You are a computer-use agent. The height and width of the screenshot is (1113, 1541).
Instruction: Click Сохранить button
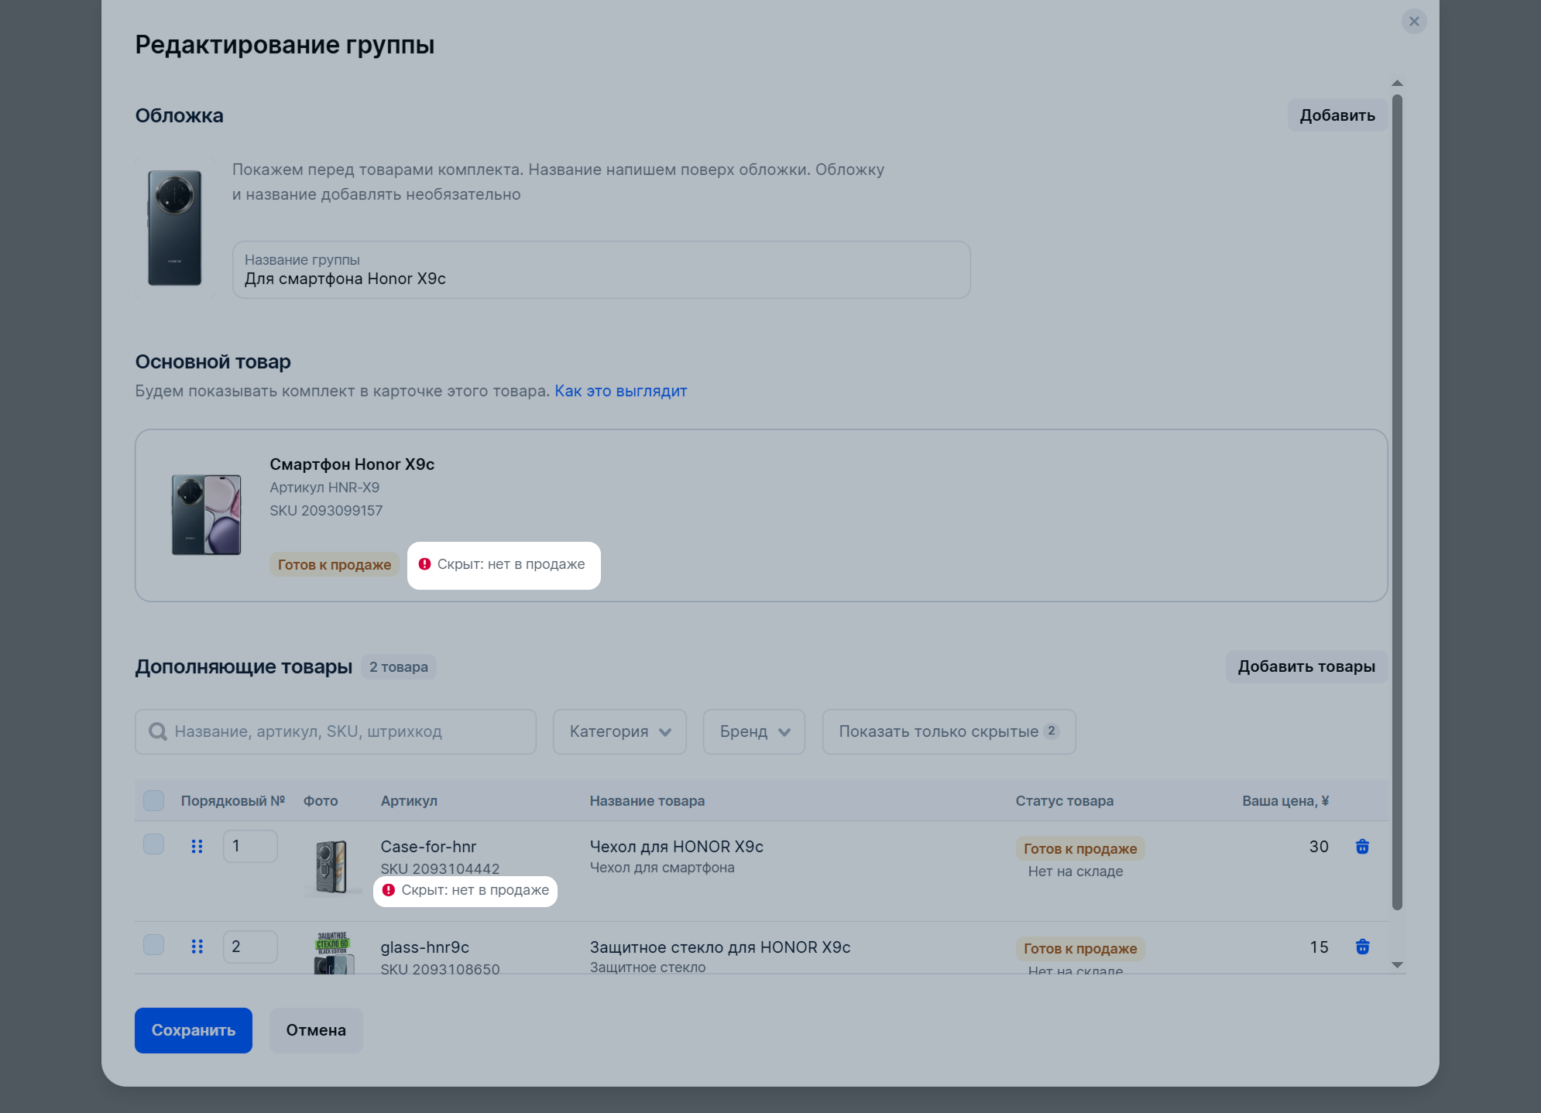pyautogui.click(x=194, y=1030)
